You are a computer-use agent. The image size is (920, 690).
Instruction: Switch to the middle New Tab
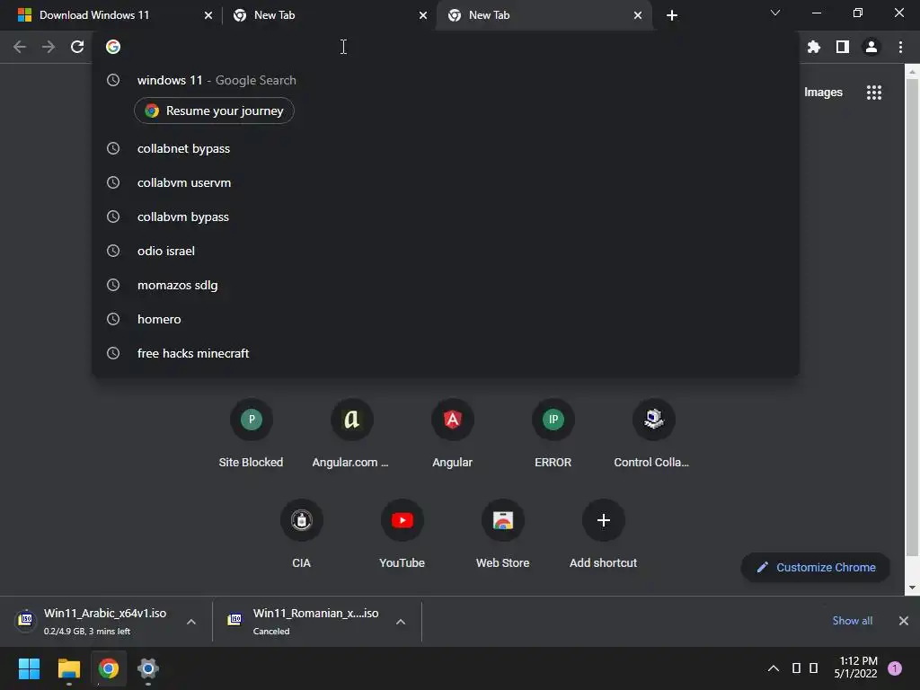tap(323, 15)
